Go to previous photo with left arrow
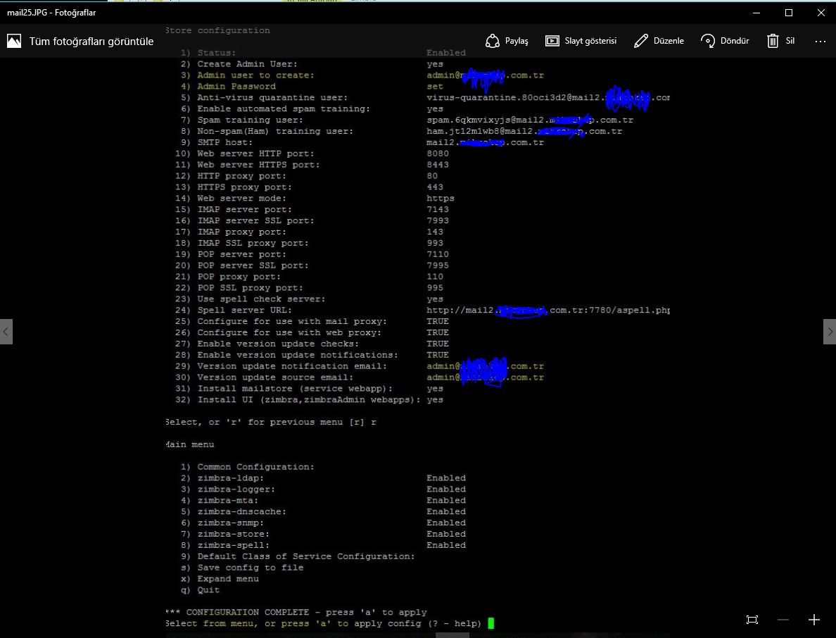The image size is (836, 638). coord(6,332)
